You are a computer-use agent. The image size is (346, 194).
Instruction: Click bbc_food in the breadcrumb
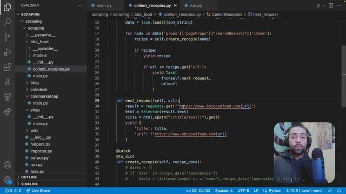coord(143,15)
